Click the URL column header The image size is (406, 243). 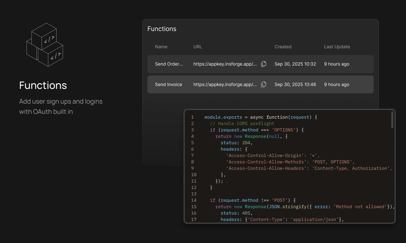tap(198, 47)
